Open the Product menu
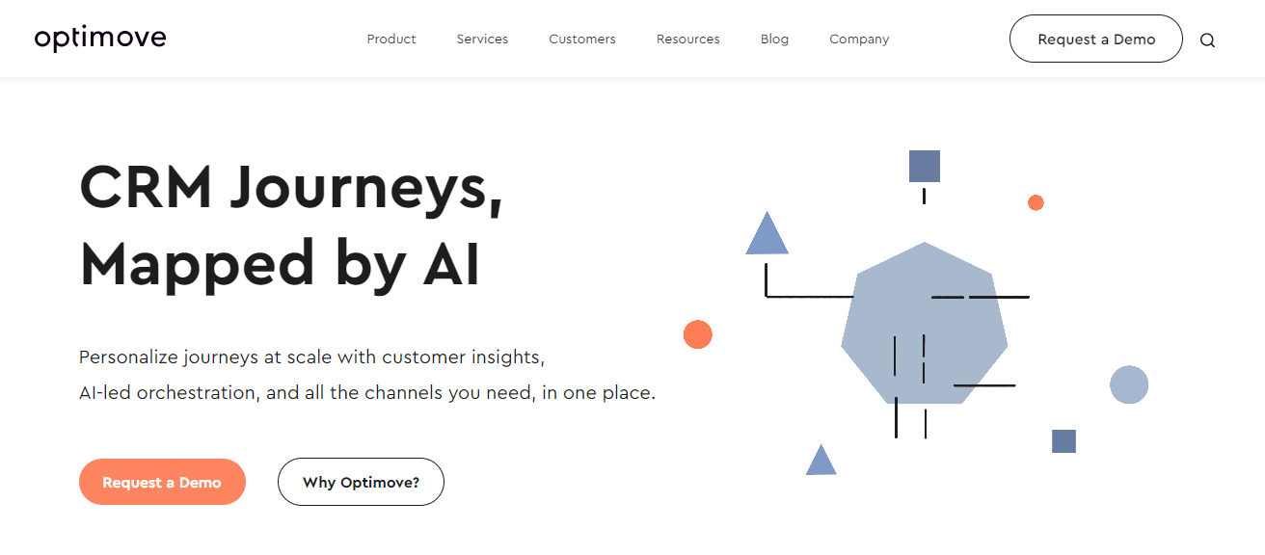 tap(391, 40)
